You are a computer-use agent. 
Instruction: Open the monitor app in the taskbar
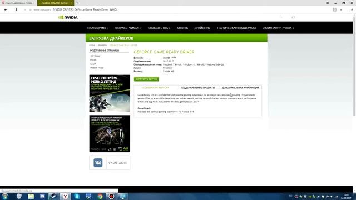(123, 196)
